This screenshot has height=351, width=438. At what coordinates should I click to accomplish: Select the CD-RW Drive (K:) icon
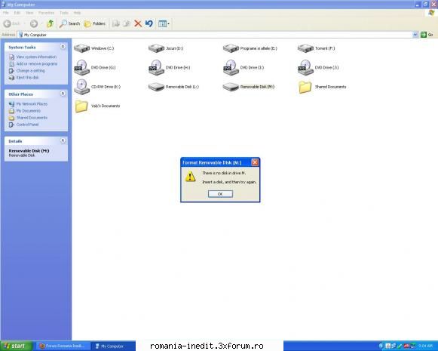81,87
